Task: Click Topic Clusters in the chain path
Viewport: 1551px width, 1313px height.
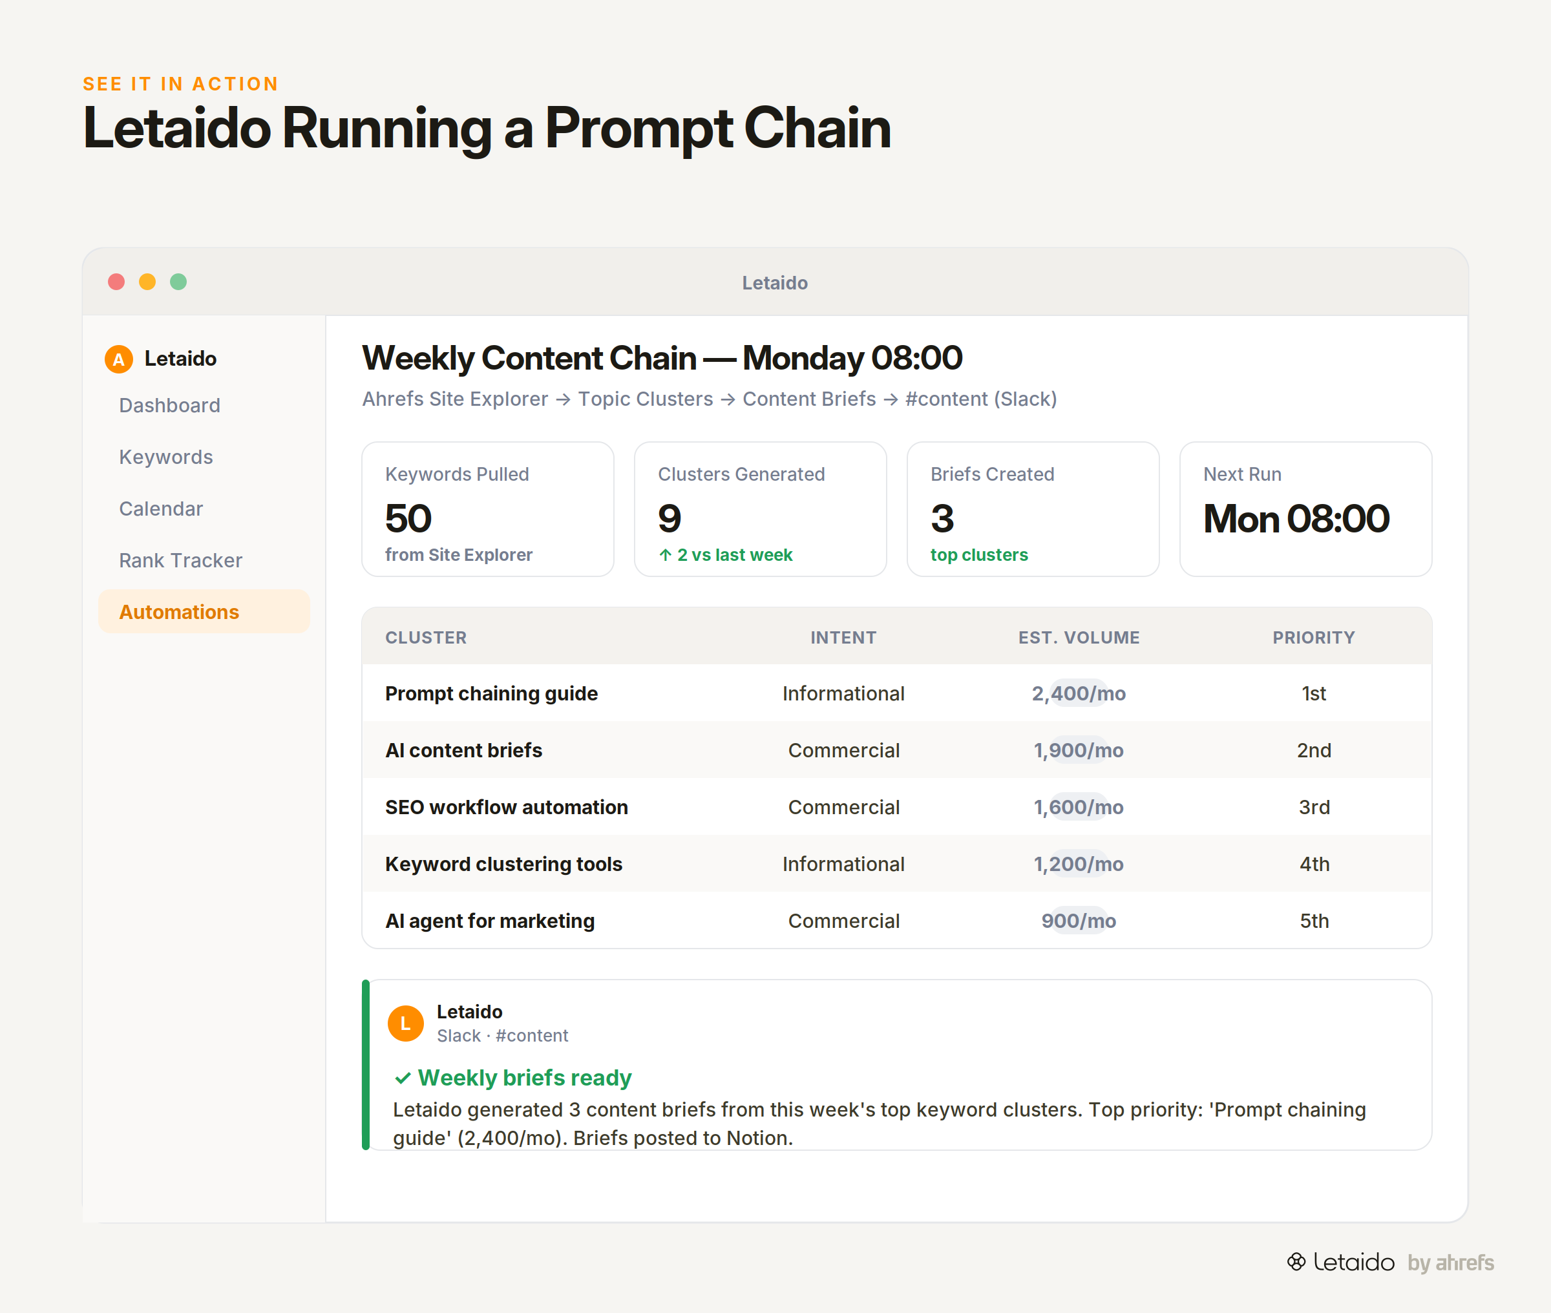Action: [x=645, y=399]
